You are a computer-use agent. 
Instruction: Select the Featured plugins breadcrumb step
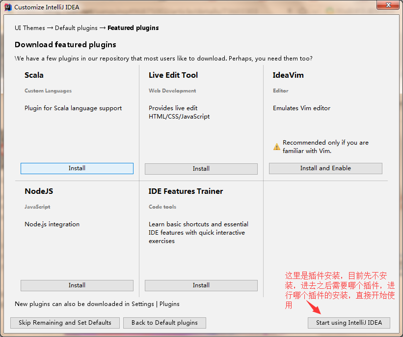pos(133,28)
